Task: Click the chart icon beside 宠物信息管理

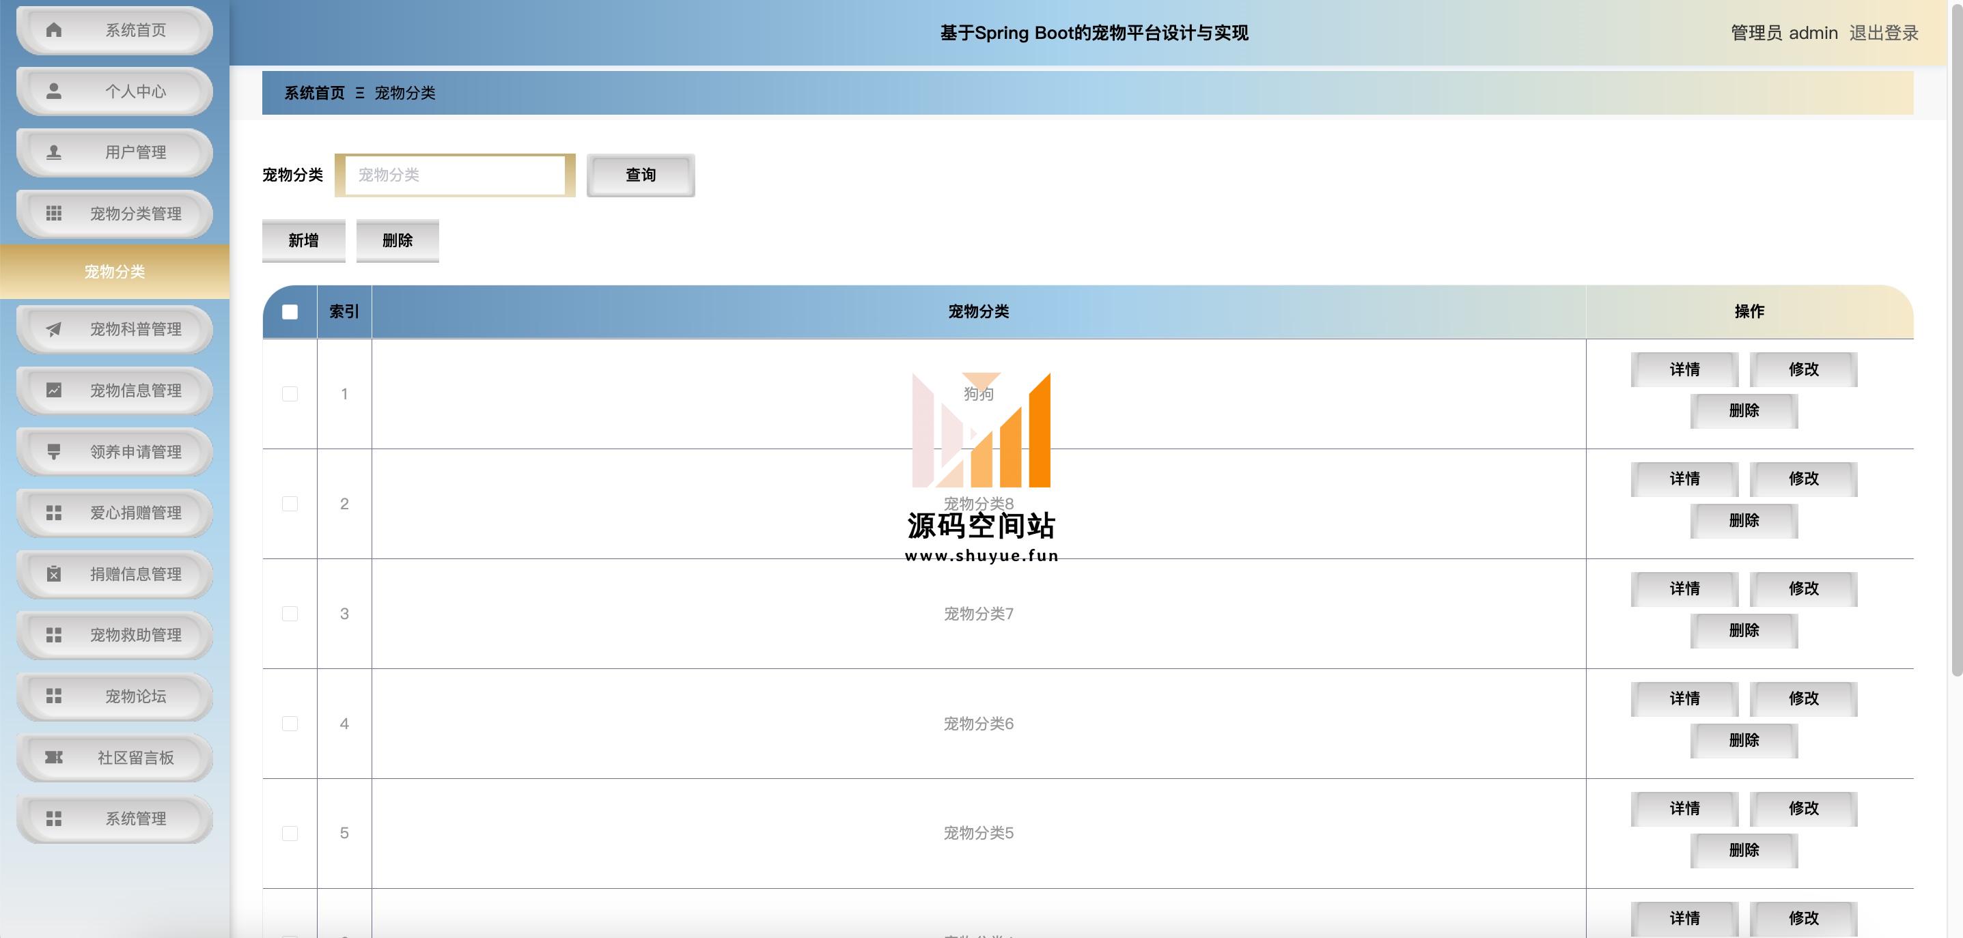Action: 53,390
